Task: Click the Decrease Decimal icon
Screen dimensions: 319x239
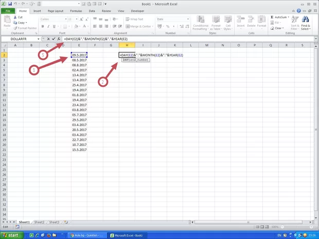Action: tap(187, 26)
